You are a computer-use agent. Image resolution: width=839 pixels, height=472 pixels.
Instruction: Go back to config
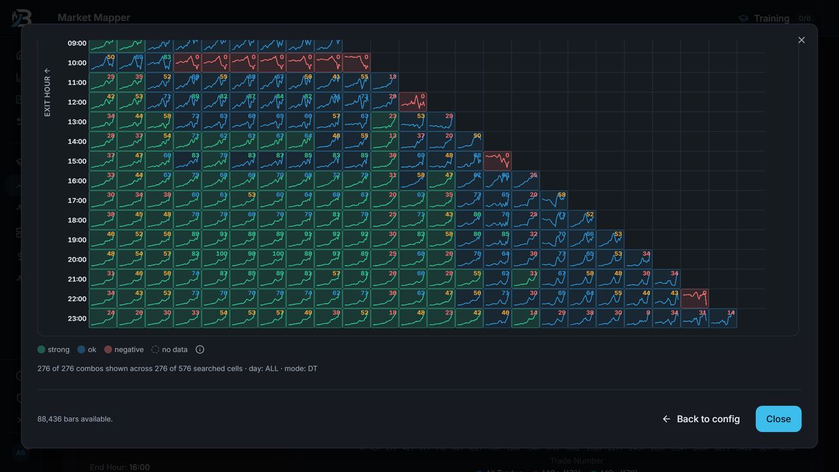click(701, 419)
